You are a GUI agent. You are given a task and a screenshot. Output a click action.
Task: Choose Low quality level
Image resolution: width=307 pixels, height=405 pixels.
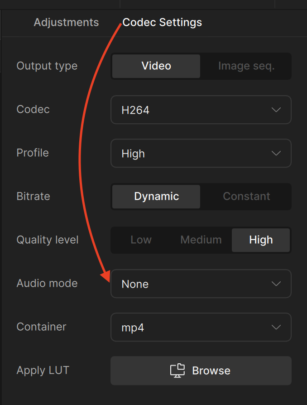[x=141, y=240]
